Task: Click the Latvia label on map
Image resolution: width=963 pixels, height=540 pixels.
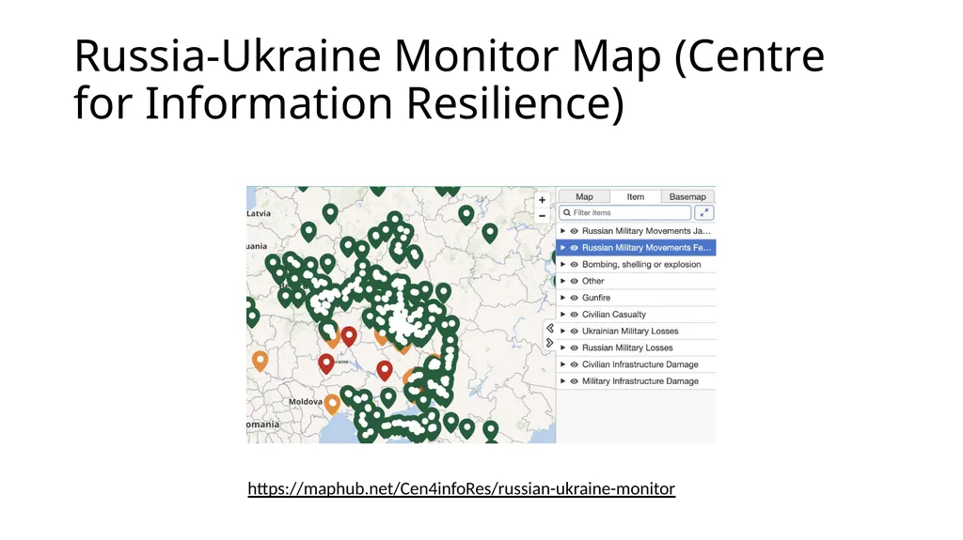Action: [259, 213]
